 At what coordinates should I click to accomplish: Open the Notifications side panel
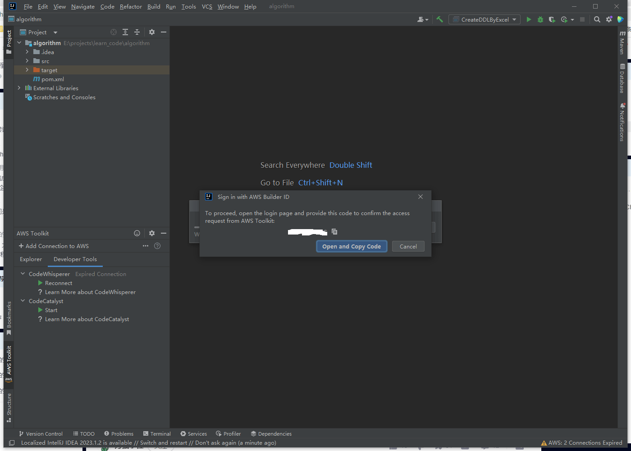[x=622, y=122]
